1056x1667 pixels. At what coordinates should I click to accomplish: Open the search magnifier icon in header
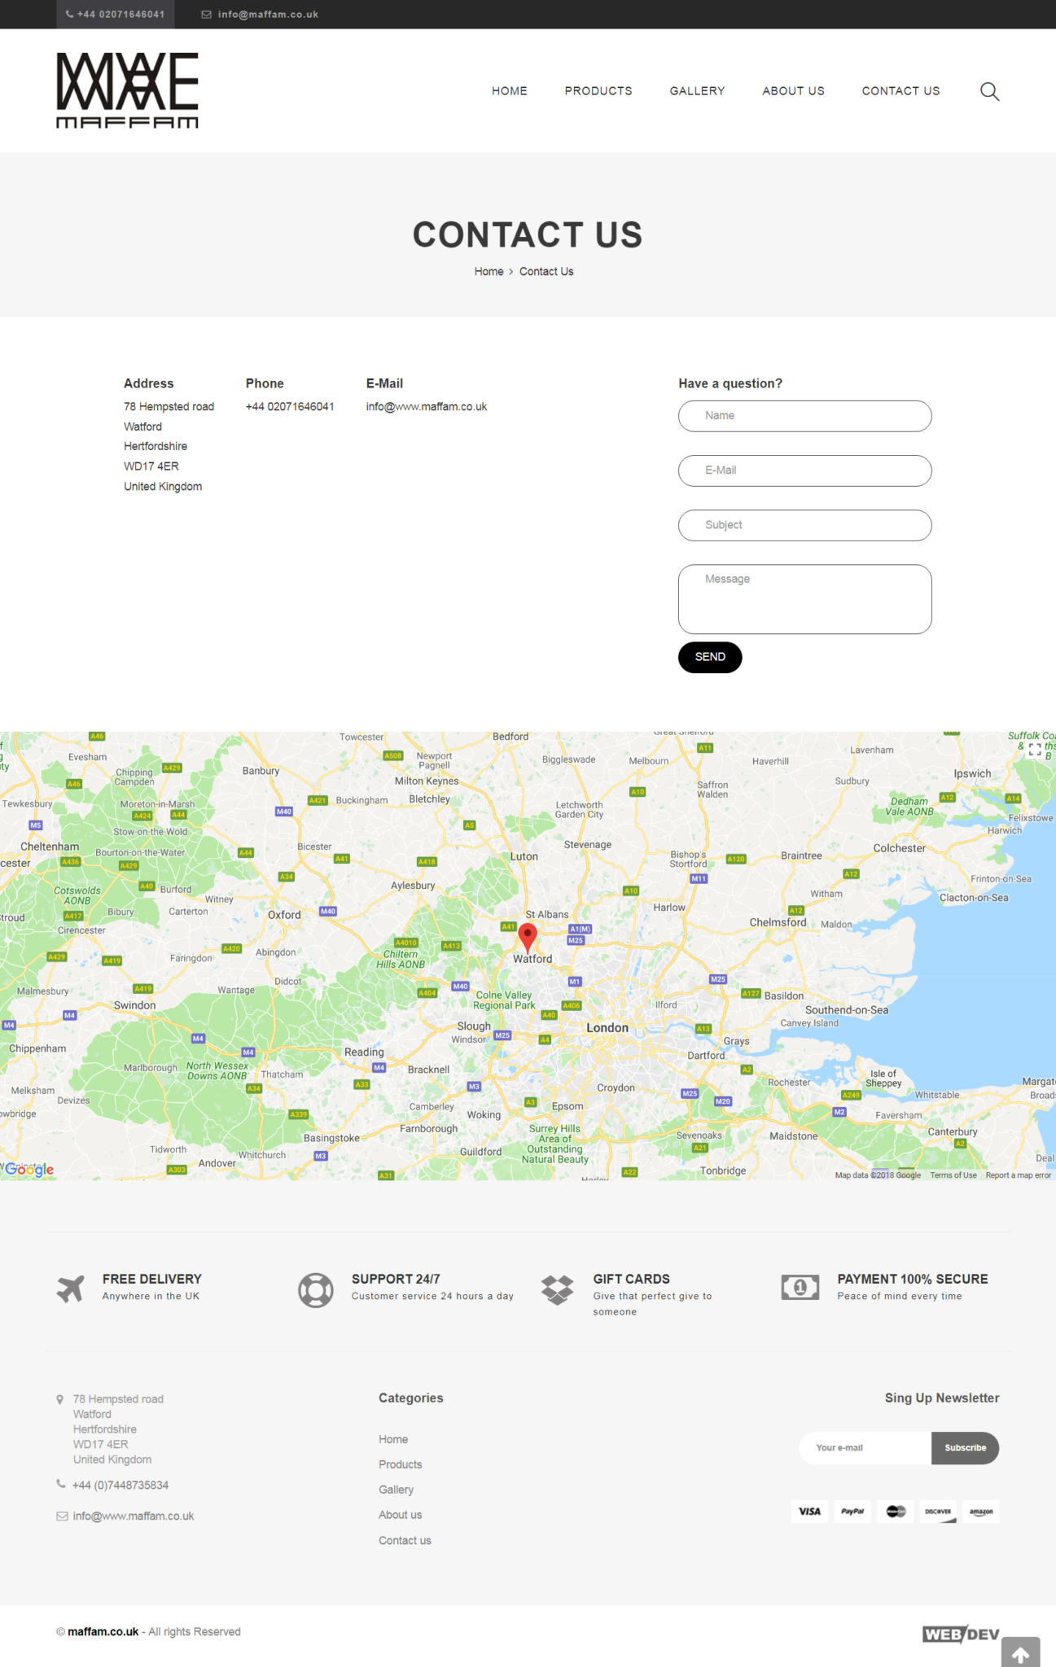pyautogui.click(x=989, y=91)
